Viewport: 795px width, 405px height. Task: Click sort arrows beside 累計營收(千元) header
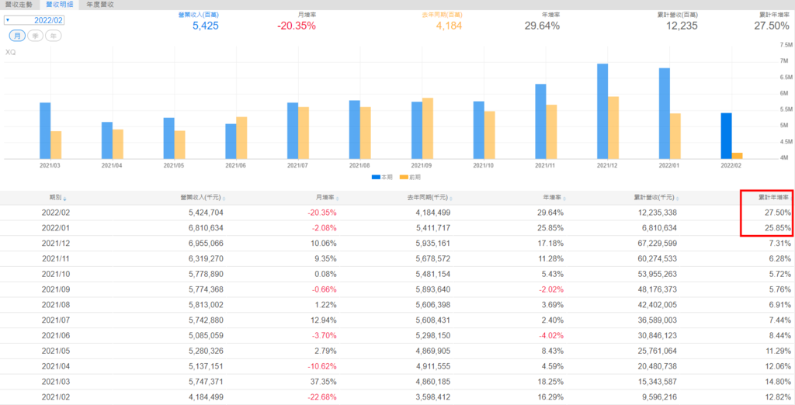678,198
